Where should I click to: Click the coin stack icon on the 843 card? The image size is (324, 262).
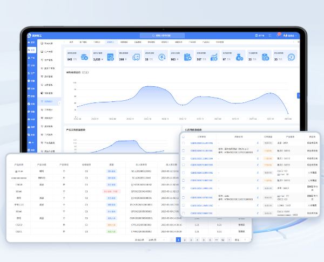[x=84, y=57]
